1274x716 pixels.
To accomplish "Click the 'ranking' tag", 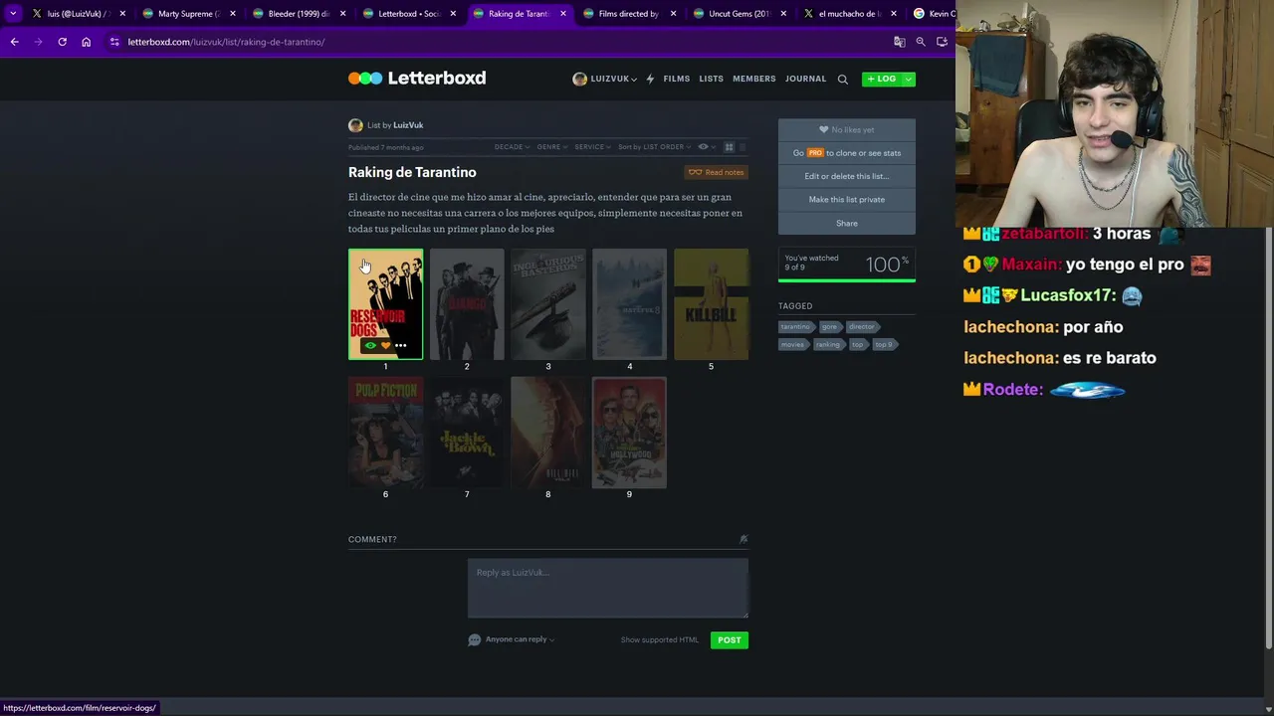I will [x=828, y=345].
